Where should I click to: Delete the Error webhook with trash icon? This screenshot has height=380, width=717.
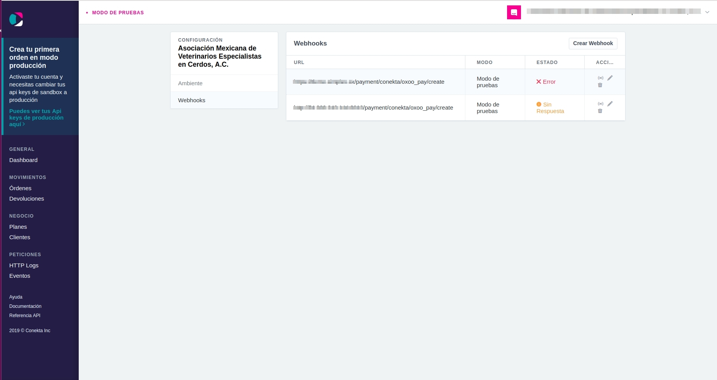600,85
